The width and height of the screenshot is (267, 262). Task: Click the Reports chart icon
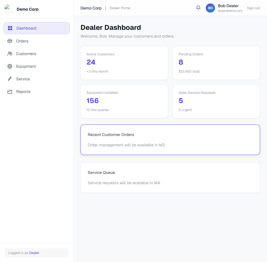[10, 92]
